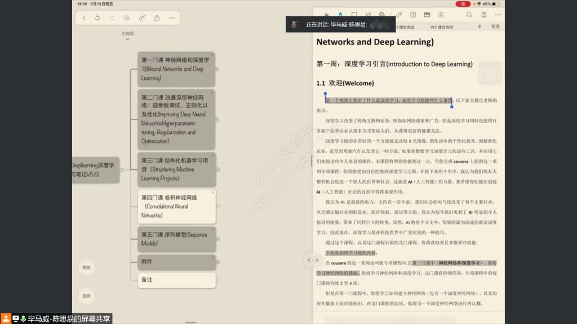The height and width of the screenshot is (324, 577).
Task: Switch to the W2 课后测试 tab
Action: [442, 26]
